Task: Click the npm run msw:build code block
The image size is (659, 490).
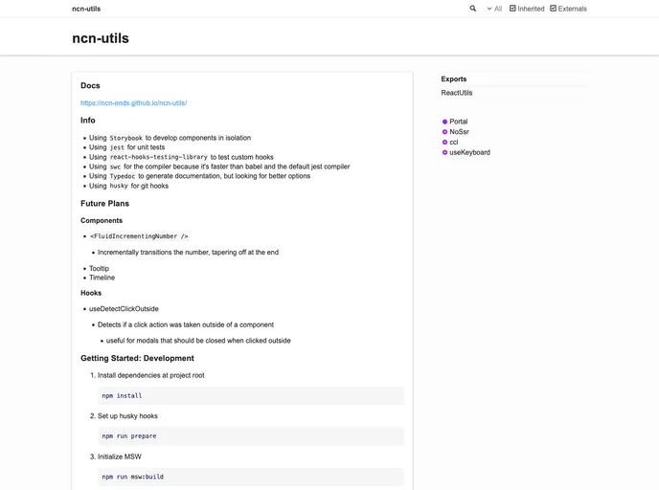Action: click(251, 477)
